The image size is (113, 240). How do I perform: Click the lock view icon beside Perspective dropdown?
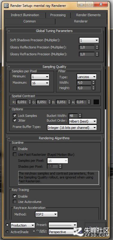tap(80, 232)
